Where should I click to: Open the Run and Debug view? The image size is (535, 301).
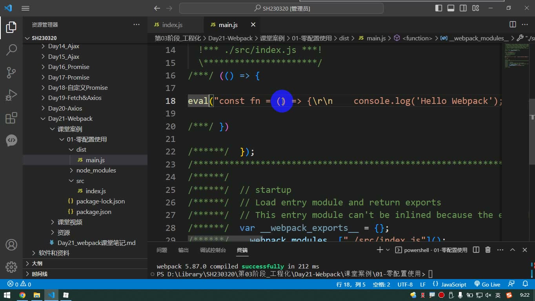point(11,95)
